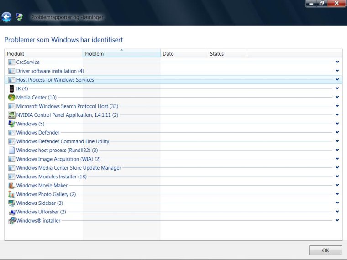Expand the CscService group chevron

coord(337,62)
